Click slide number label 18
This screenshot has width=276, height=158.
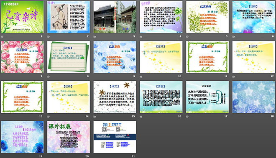[272, 116]
